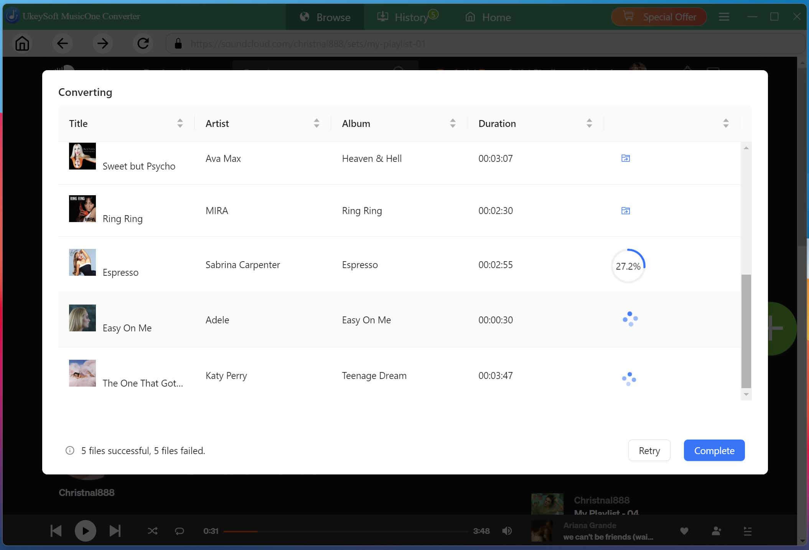Screen dimensions: 809x550
Task: Sort the table by Duration
Action: [589, 123]
